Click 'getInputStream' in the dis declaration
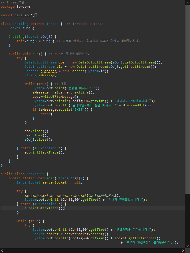Screen dimensions: 190x253 point(135,67)
